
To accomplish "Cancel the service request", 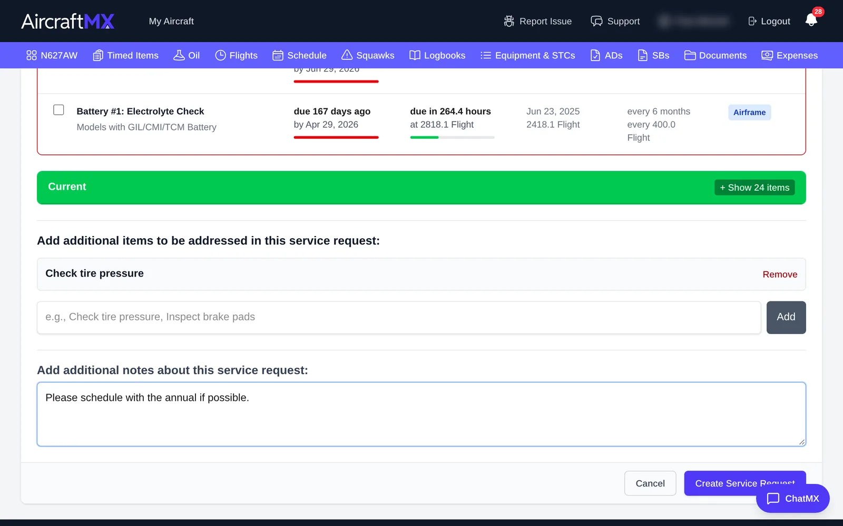I will coord(650,483).
